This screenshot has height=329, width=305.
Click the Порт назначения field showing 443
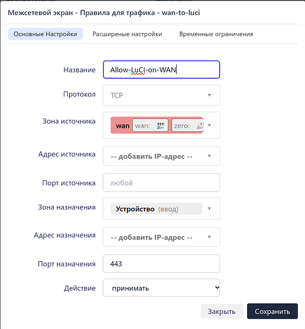(162, 264)
